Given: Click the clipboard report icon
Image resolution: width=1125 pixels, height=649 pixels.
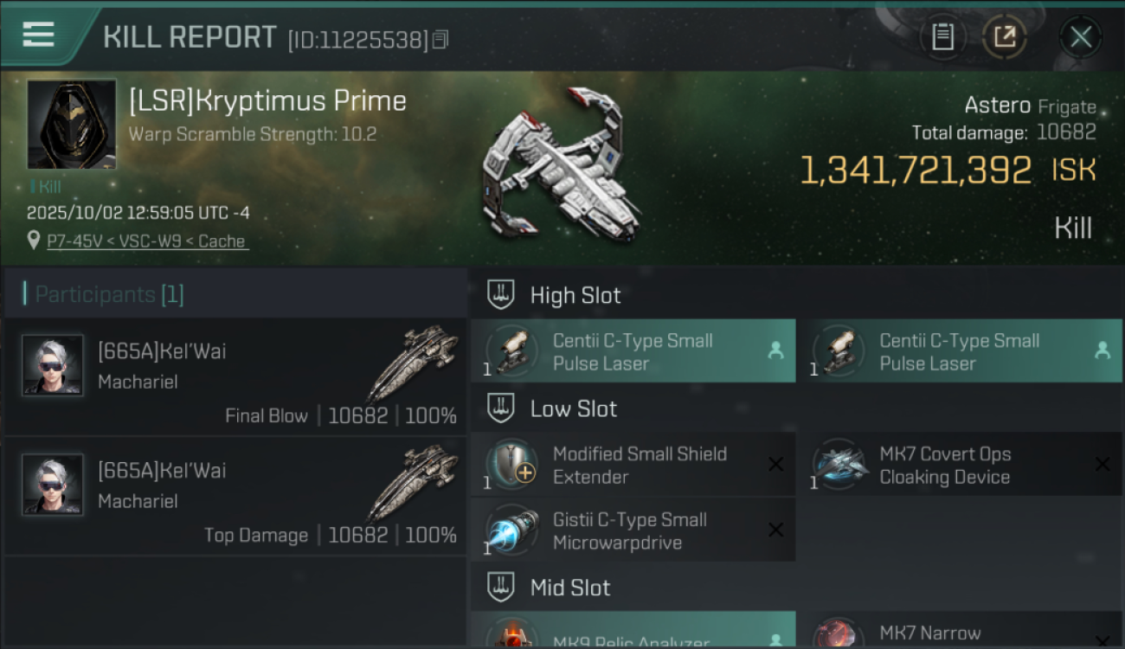Looking at the screenshot, I should [x=942, y=36].
